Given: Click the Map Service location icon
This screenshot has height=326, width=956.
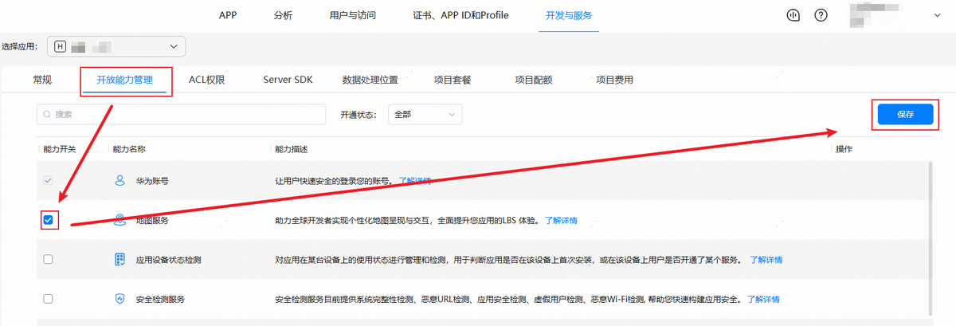Looking at the screenshot, I should click(120, 220).
